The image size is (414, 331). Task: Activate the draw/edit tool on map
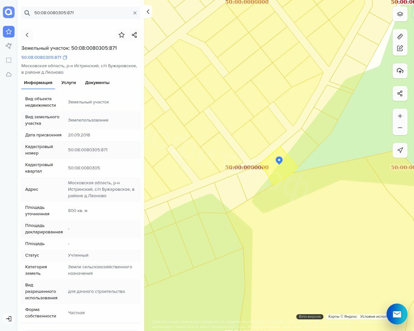click(x=400, y=48)
